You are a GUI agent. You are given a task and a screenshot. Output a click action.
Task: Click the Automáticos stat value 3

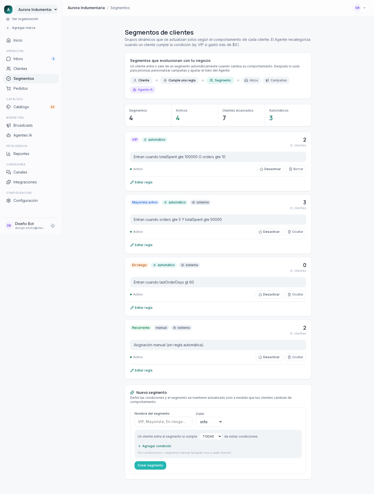(x=271, y=118)
